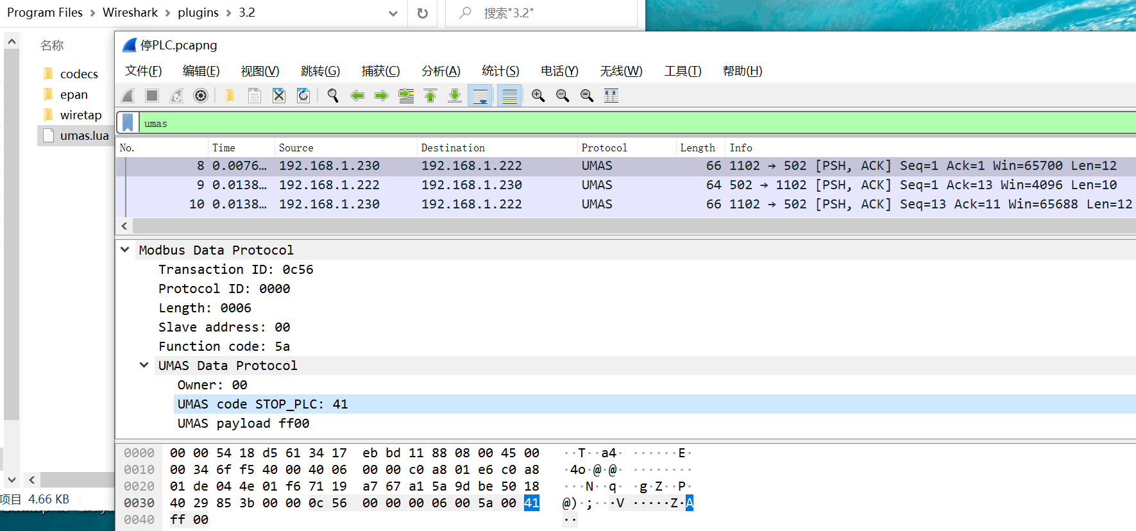Click the Find Packet magnifier icon

pos(332,96)
